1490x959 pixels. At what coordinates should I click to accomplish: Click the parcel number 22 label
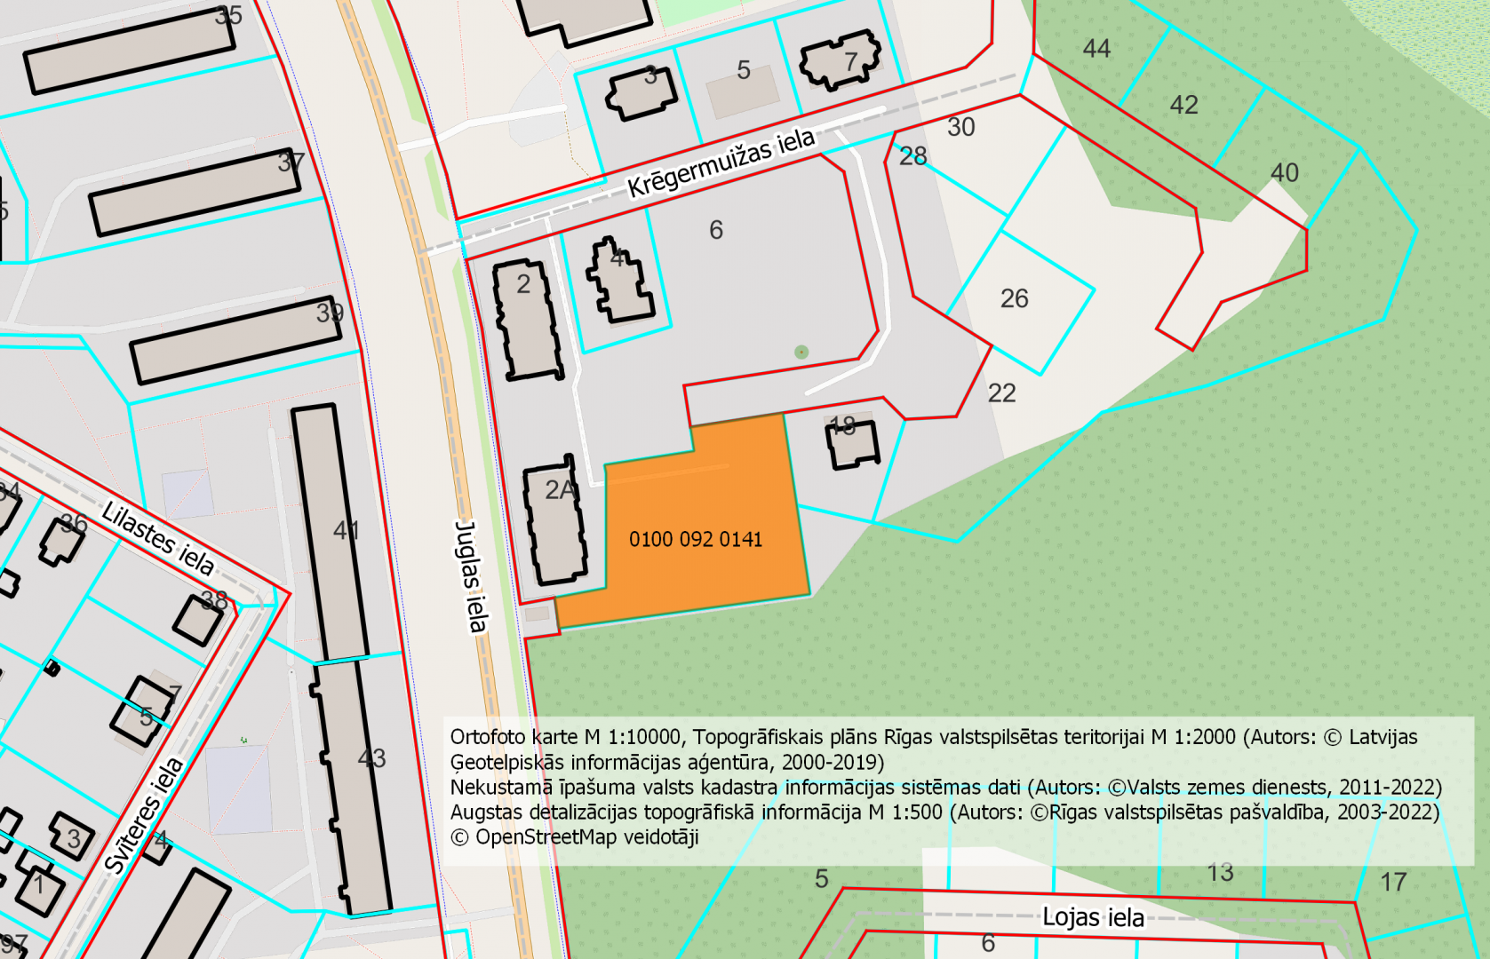1001,393
